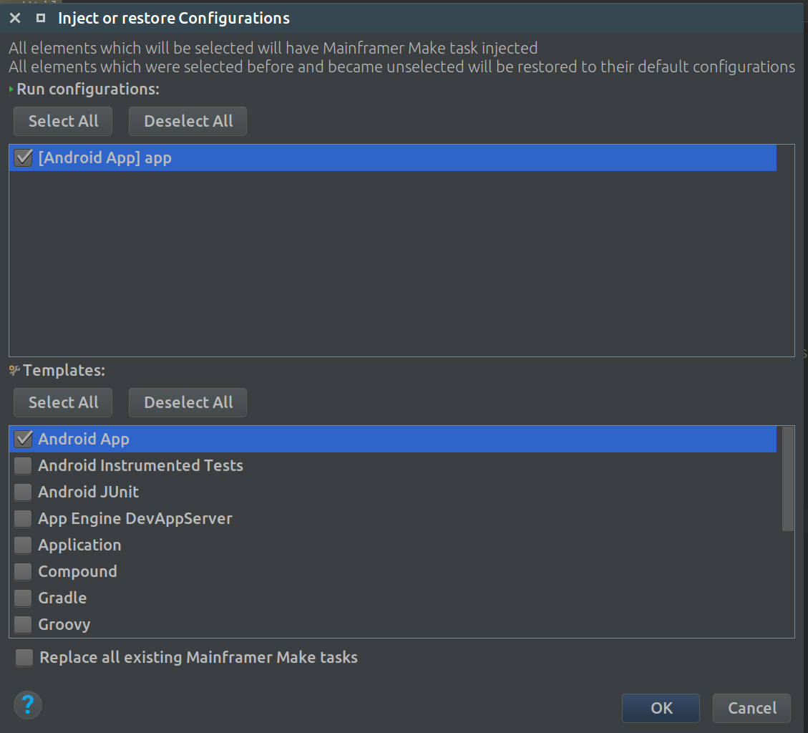Screen dimensions: 808x733
Task: Click Select All under Templates
Action: [x=63, y=402]
